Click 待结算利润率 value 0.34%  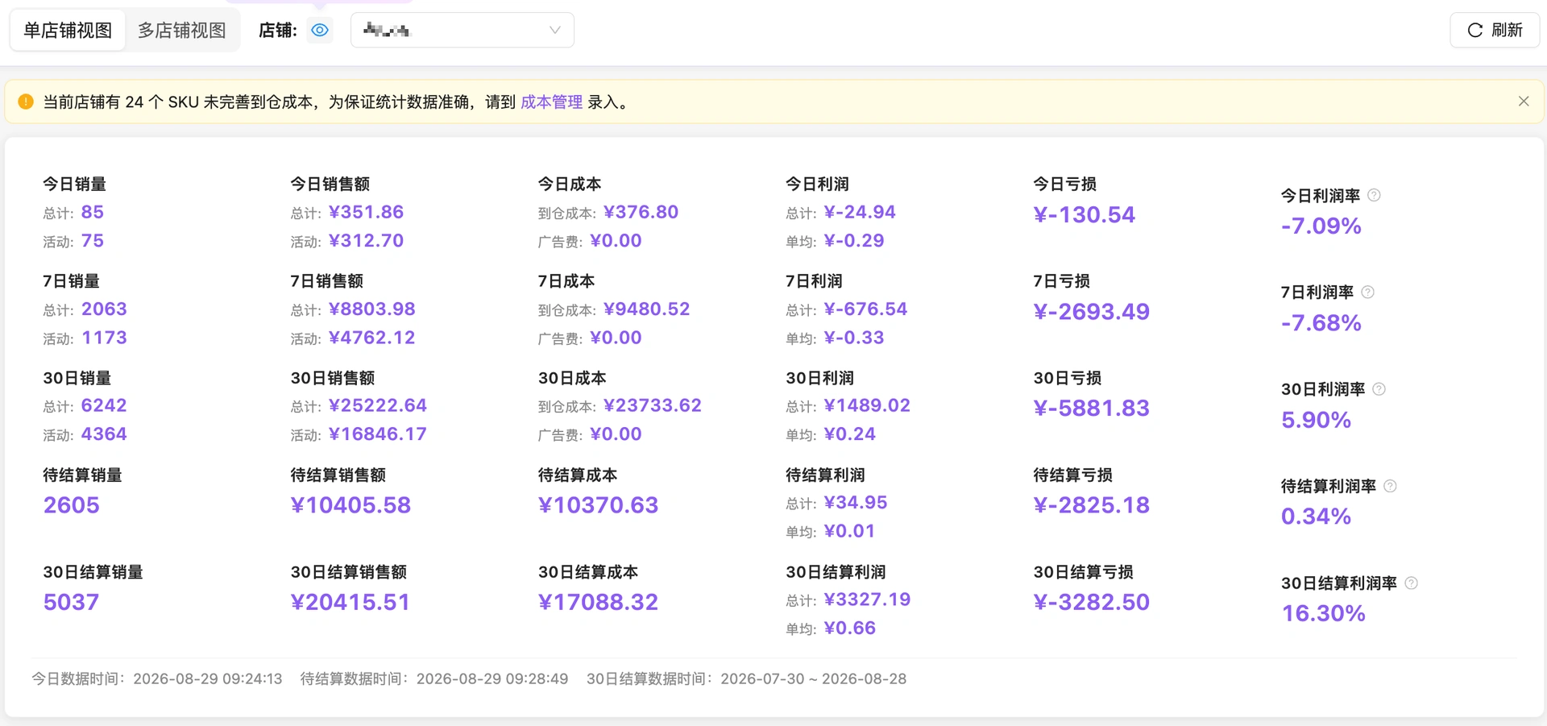(x=1317, y=516)
